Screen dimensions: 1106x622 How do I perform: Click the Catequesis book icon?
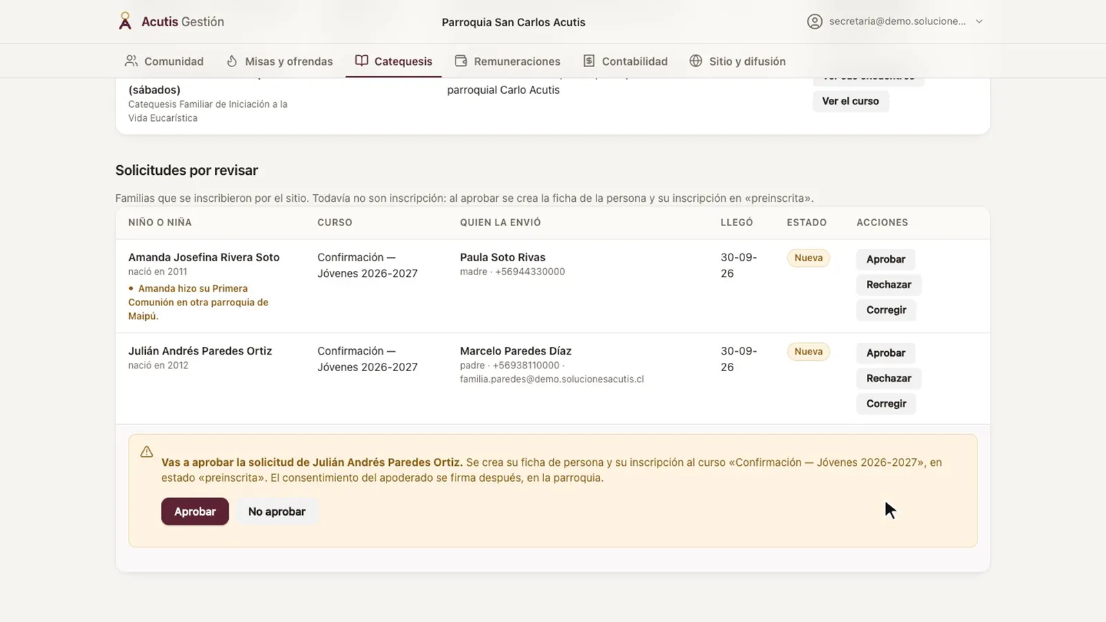362,61
